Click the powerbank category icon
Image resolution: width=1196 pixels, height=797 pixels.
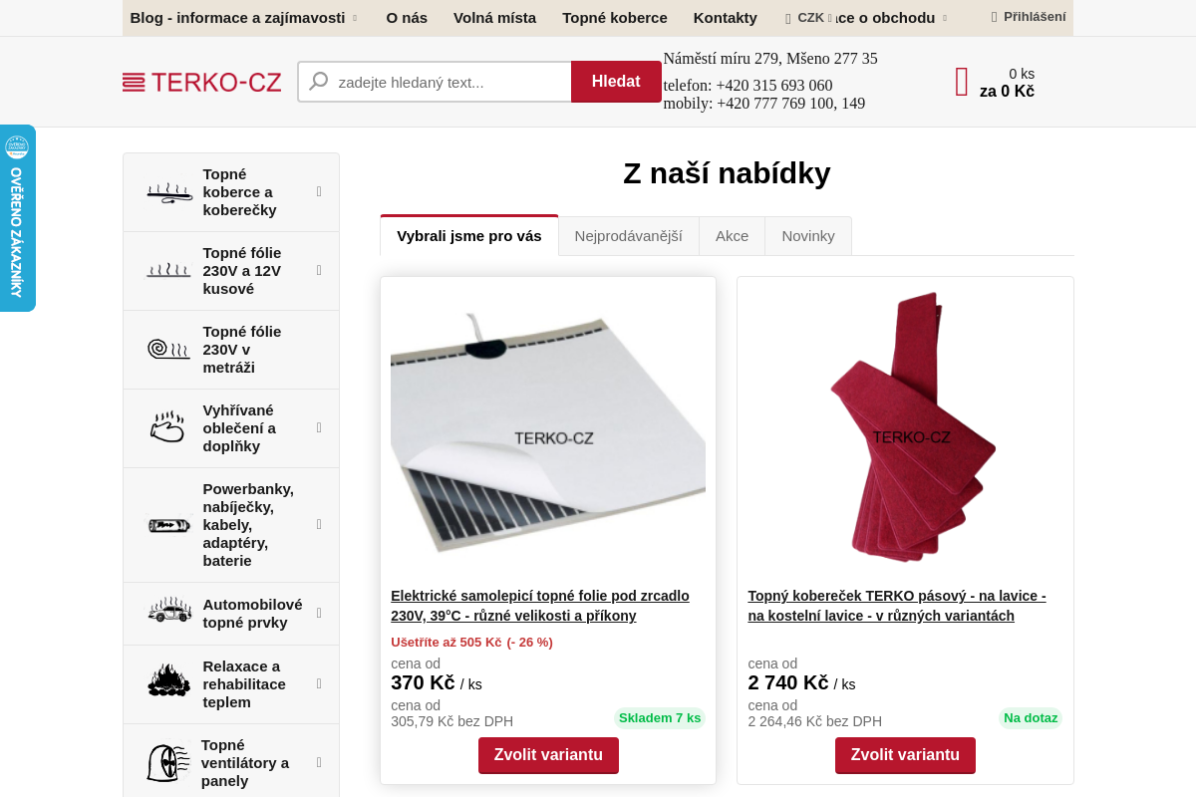pyautogui.click(x=168, y=525)
